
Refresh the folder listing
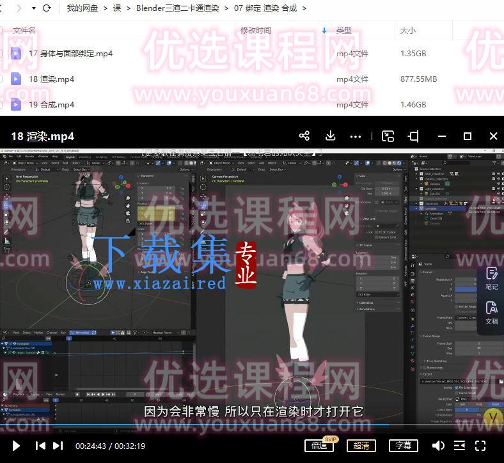coord(47,8)
